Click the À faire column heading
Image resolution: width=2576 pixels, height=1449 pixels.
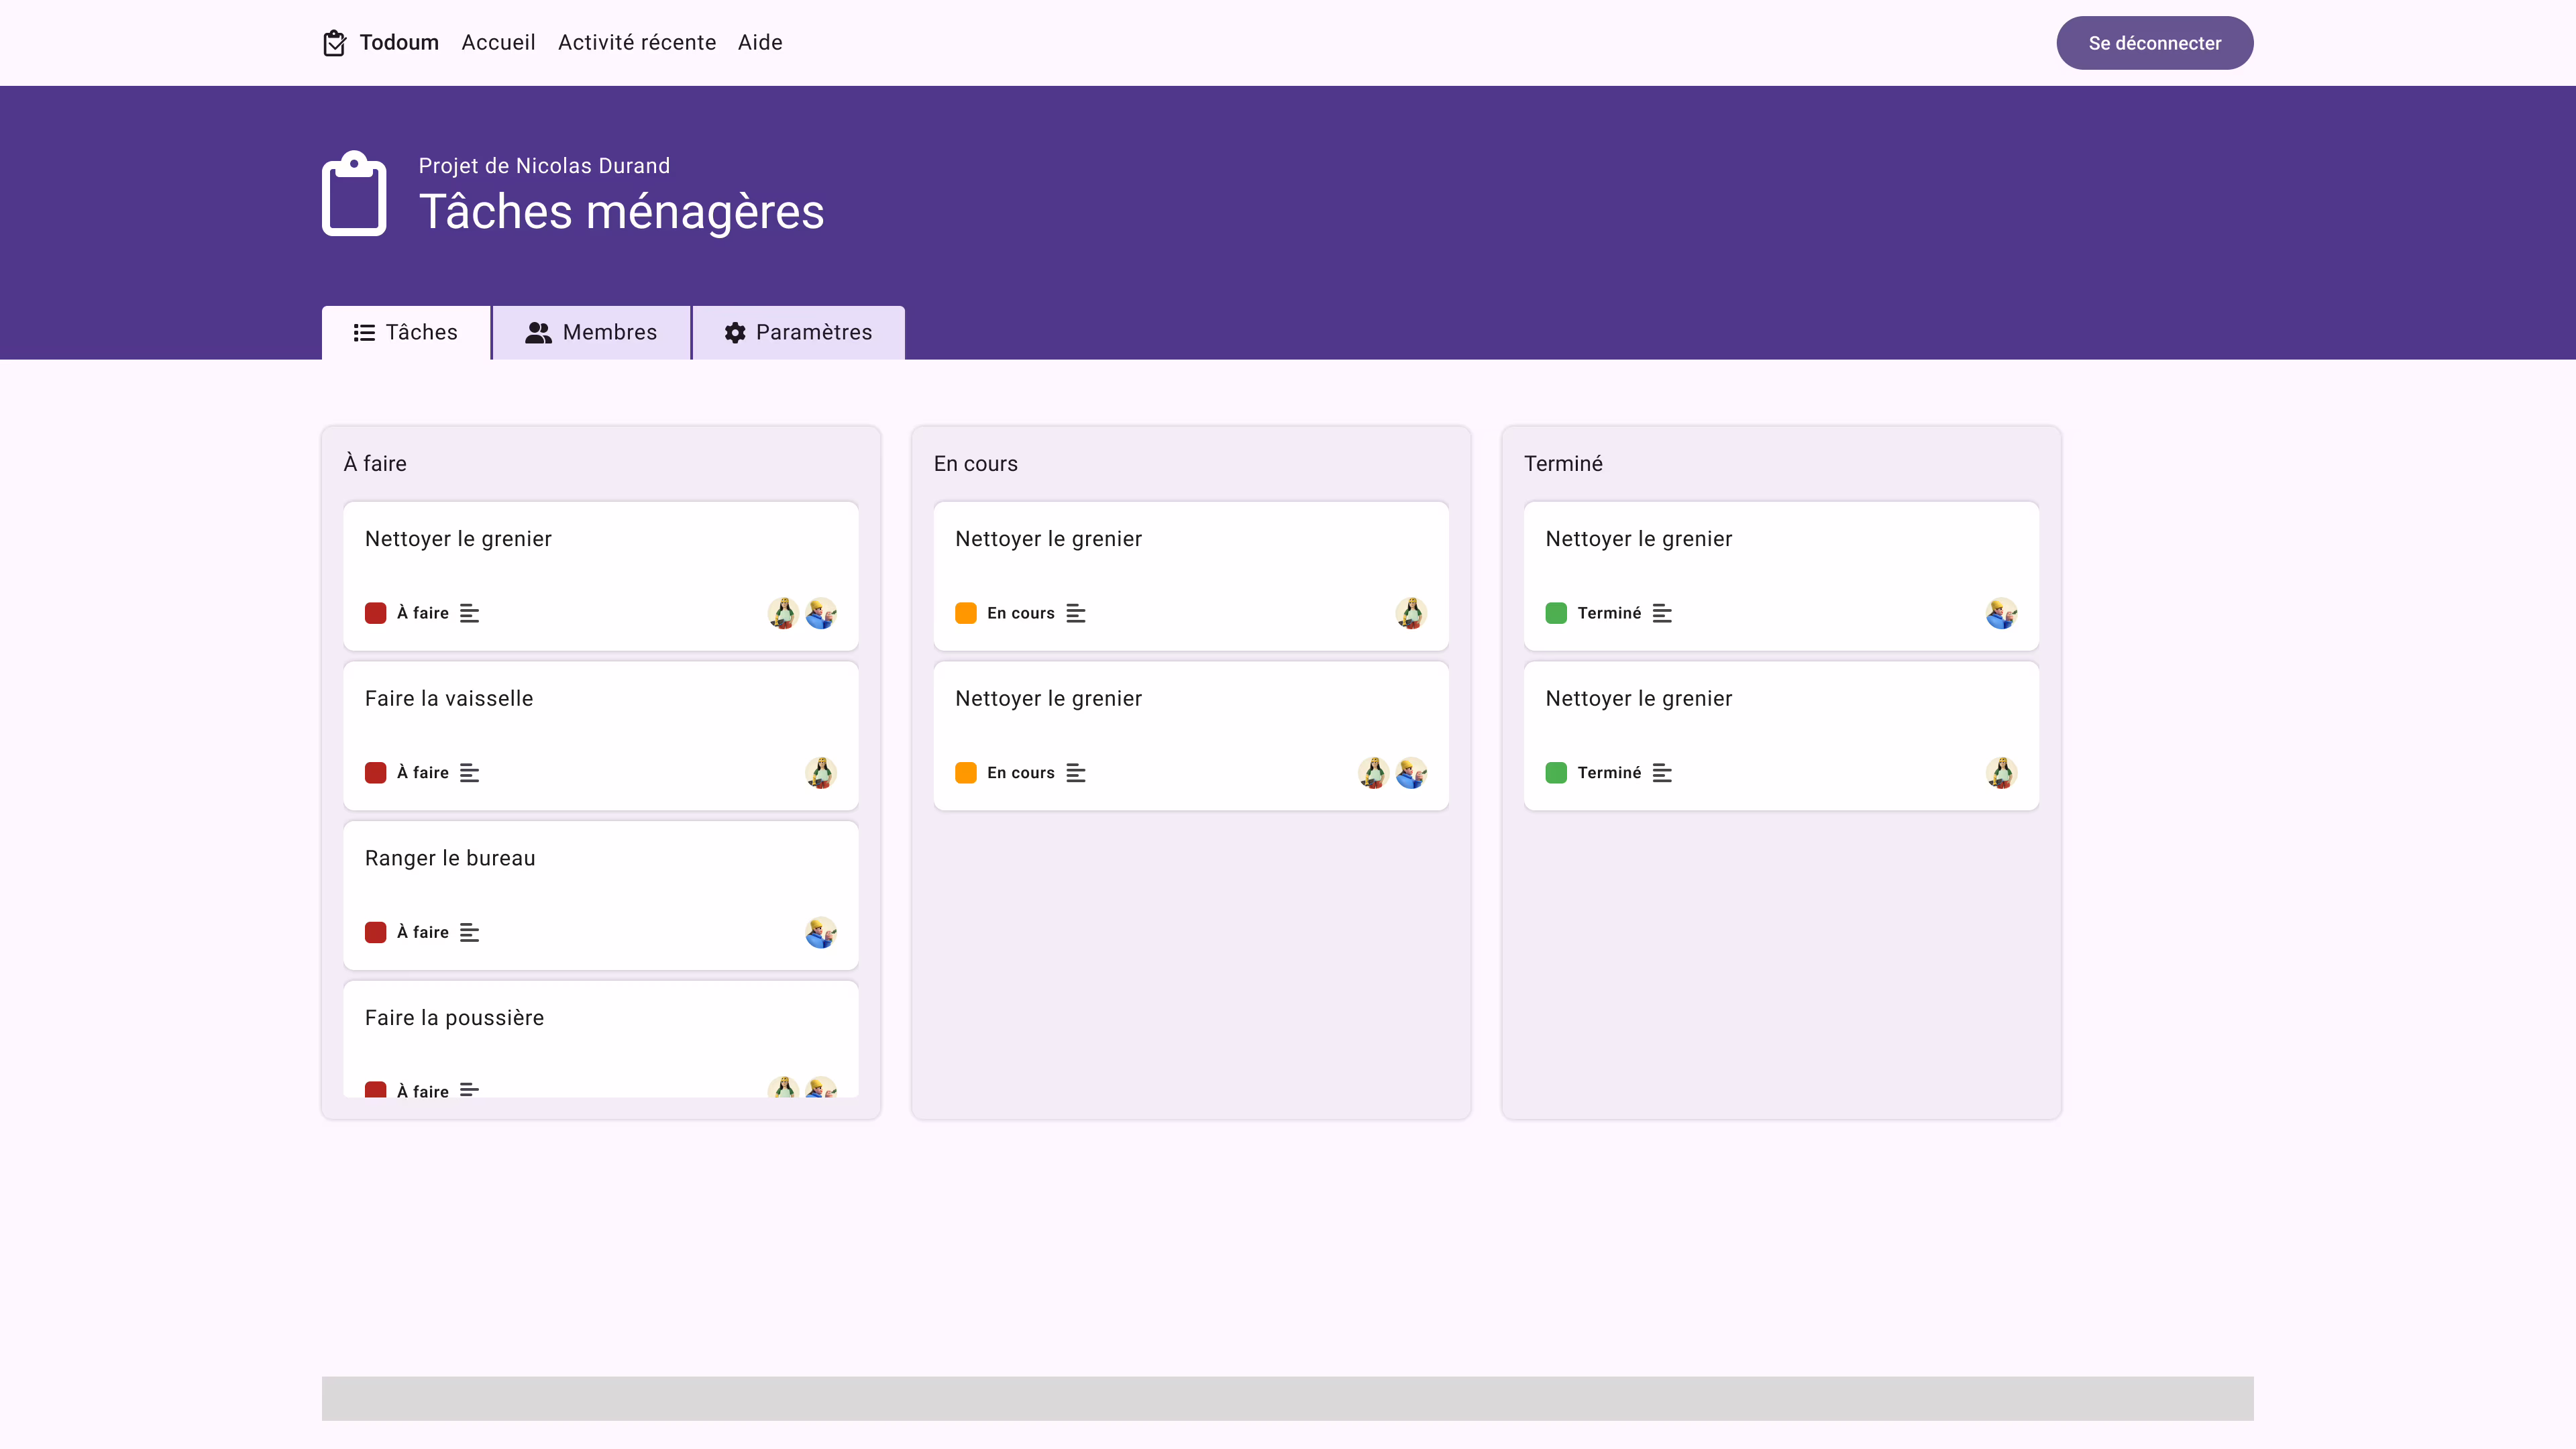pos(375,463)
